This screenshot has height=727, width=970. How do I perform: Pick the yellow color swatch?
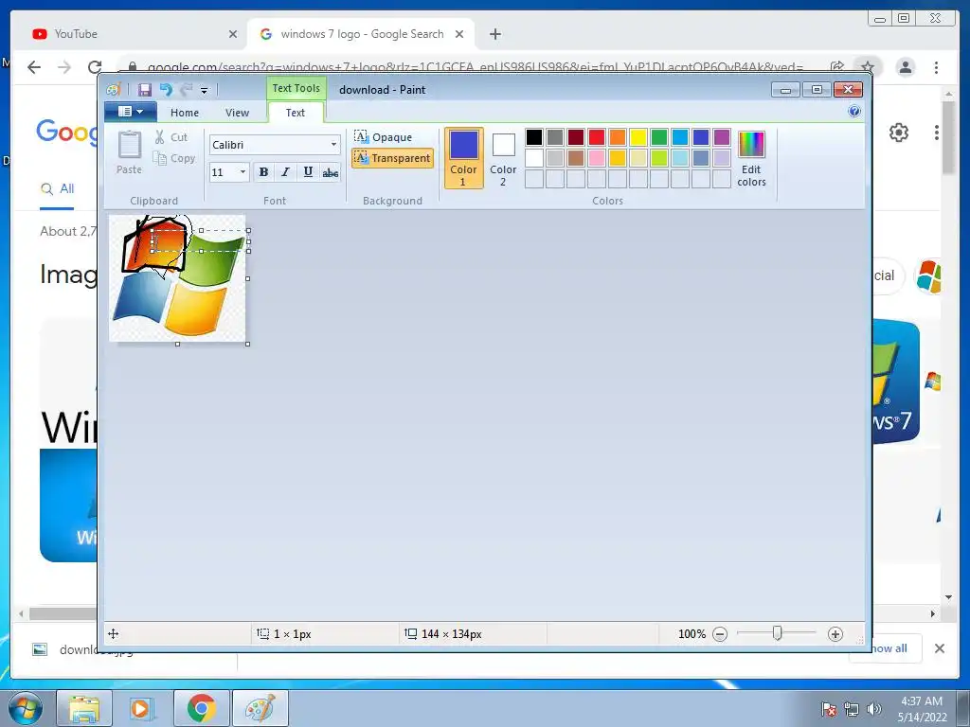tap(638, 136)
